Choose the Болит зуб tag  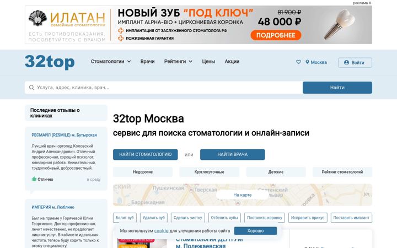point(125,218)
